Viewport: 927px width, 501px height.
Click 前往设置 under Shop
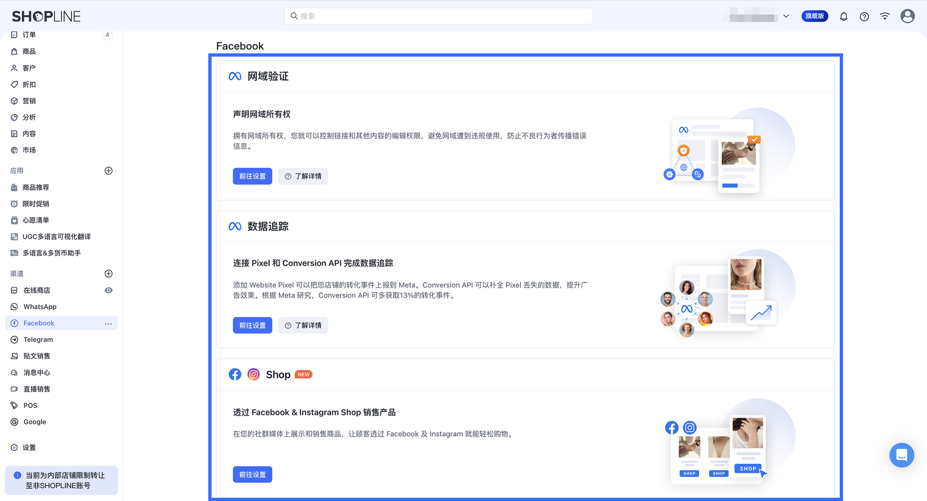pyautogui.click(x=252, y=474)
